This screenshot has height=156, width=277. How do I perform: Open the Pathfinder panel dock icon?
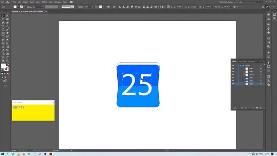[268, 85]
